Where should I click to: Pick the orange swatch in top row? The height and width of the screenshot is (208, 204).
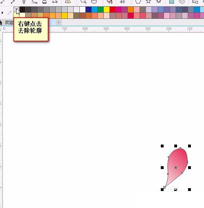pyautogui.click(x=131, y=10)
